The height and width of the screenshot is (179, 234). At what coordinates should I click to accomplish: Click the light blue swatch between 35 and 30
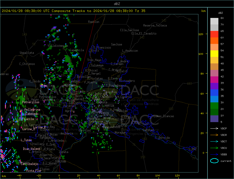pyautogui.click(x=214, y=99)
